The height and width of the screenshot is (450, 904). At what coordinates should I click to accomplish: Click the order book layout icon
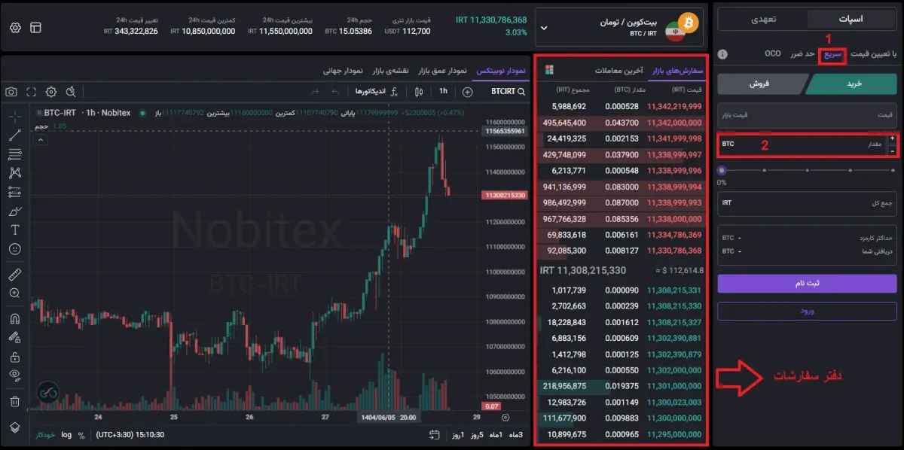click(548, 70)
